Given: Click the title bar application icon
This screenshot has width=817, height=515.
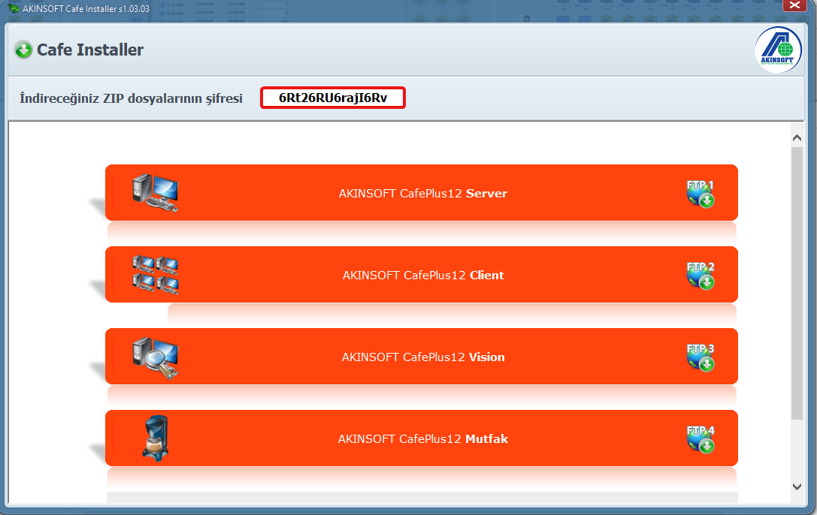Looking at the screenshot, I should (13, 8).
